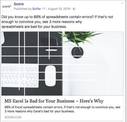Click the globe public audience icon

(x=74, y=9)
